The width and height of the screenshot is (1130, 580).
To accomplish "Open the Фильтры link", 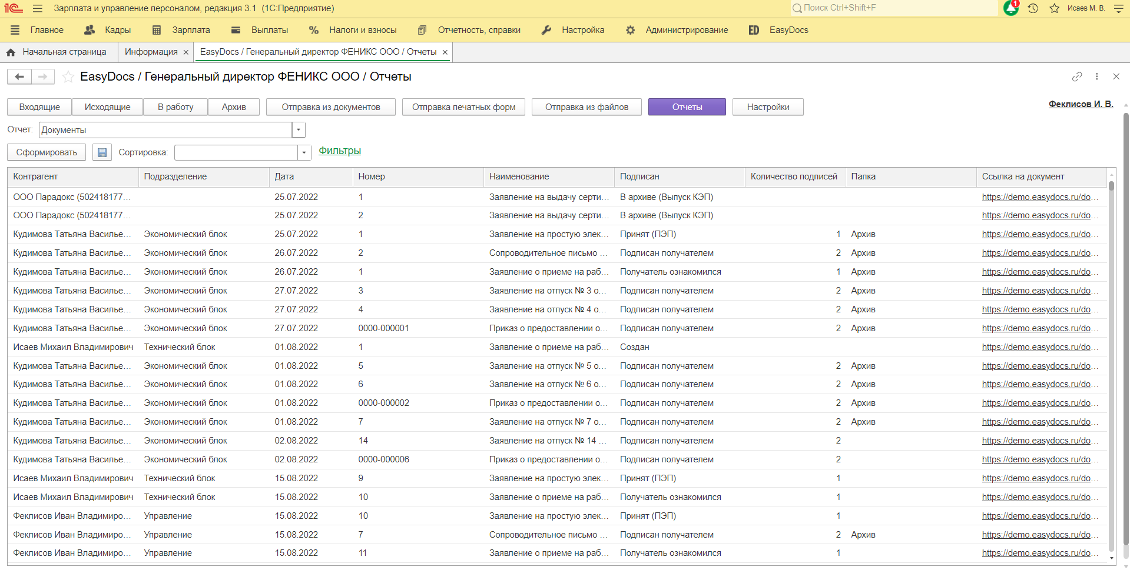I will tap(340, 151).
